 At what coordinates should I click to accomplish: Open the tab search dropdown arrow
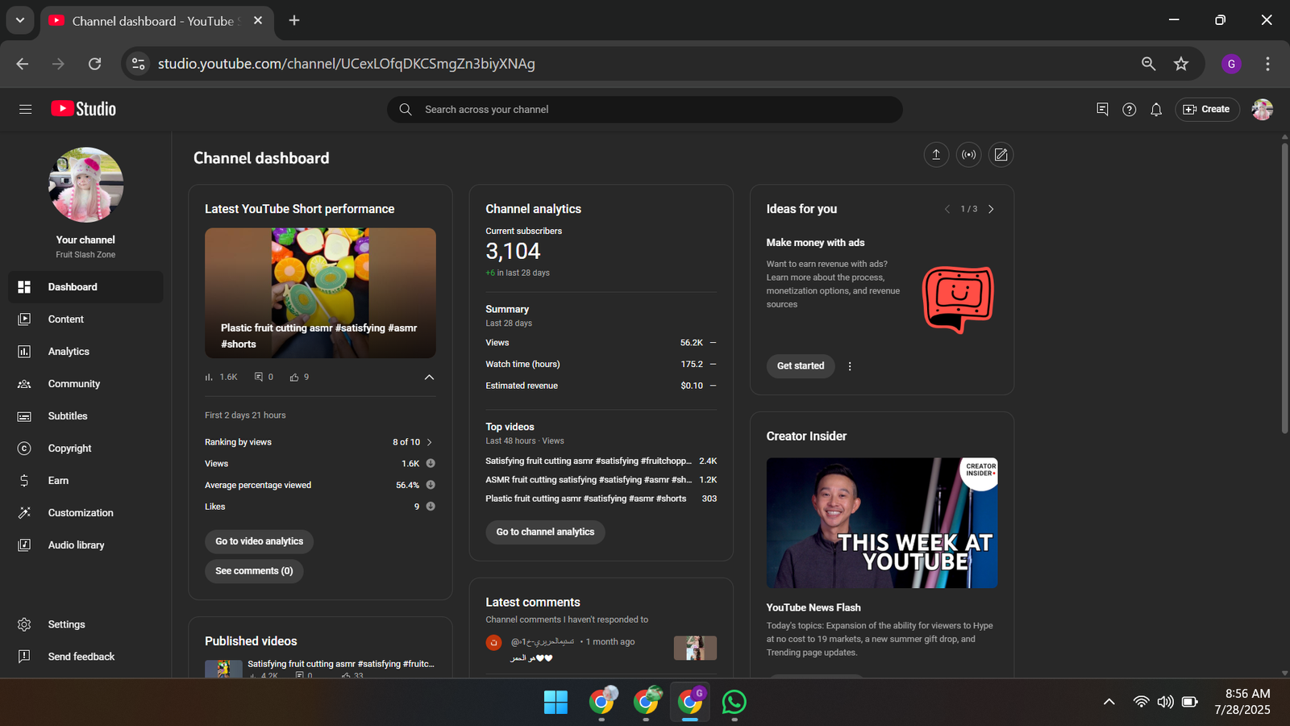[x=20, y=20]
